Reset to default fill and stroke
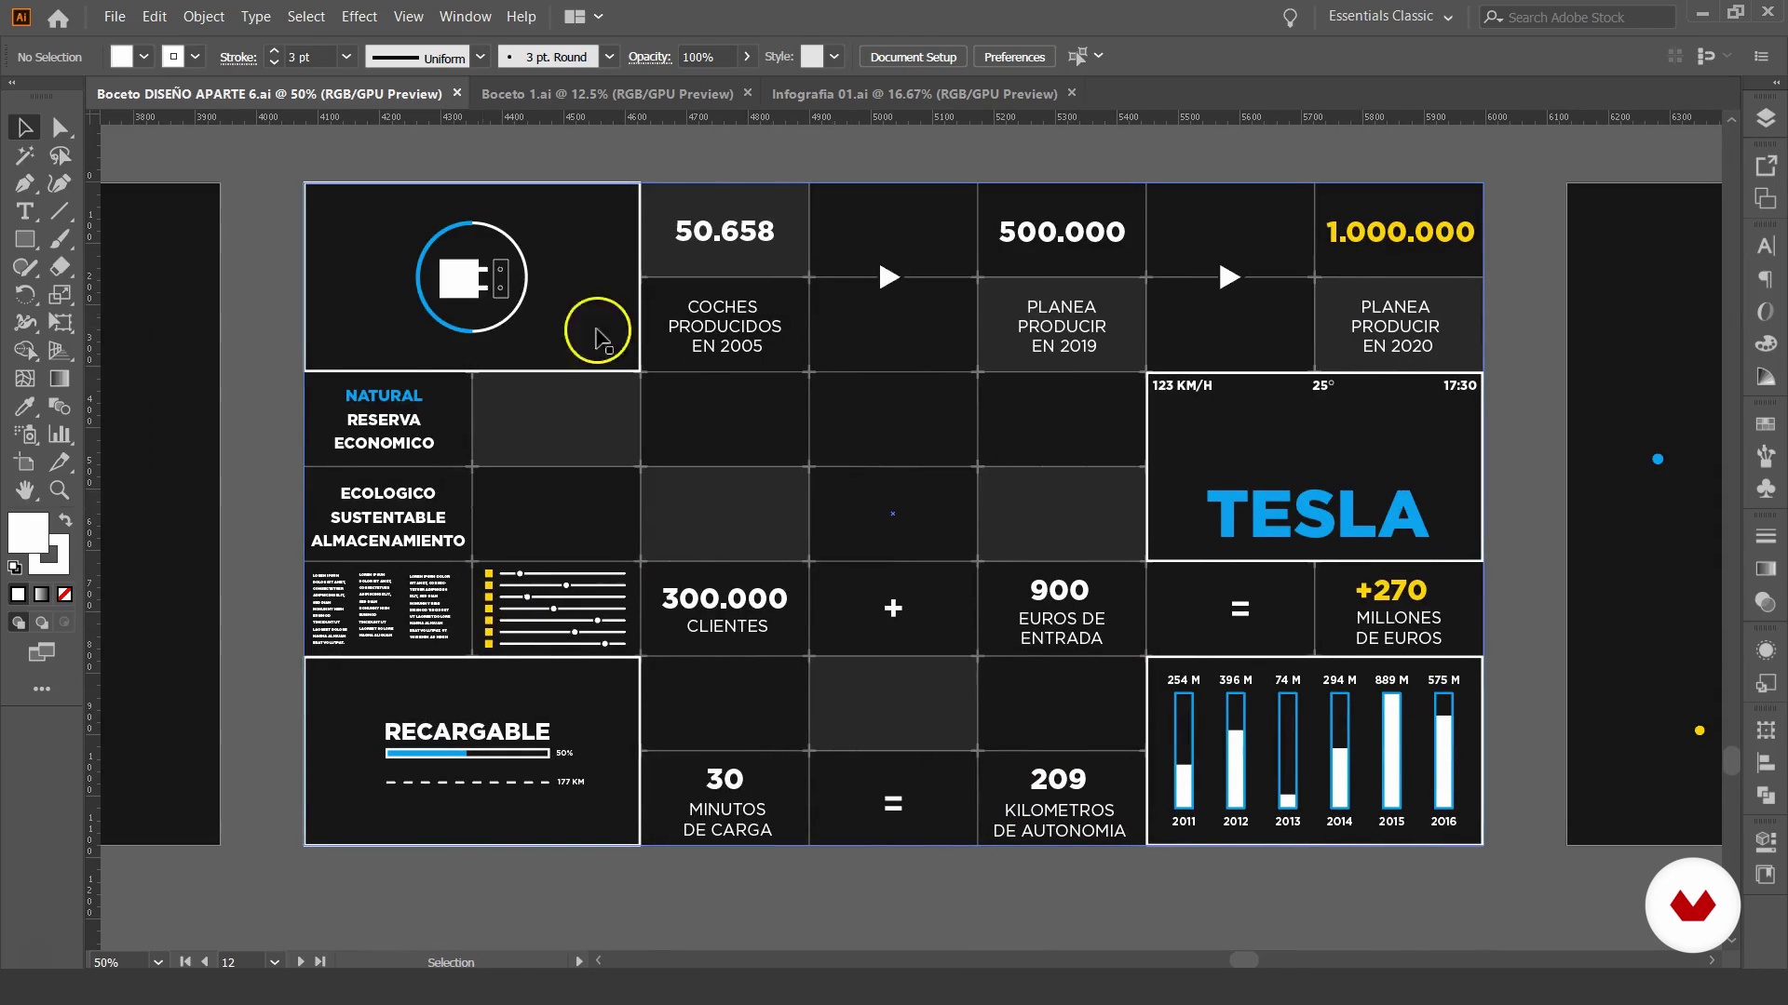The width and height of the screenshot is (1788, 1005). click(x=15, y=567)
